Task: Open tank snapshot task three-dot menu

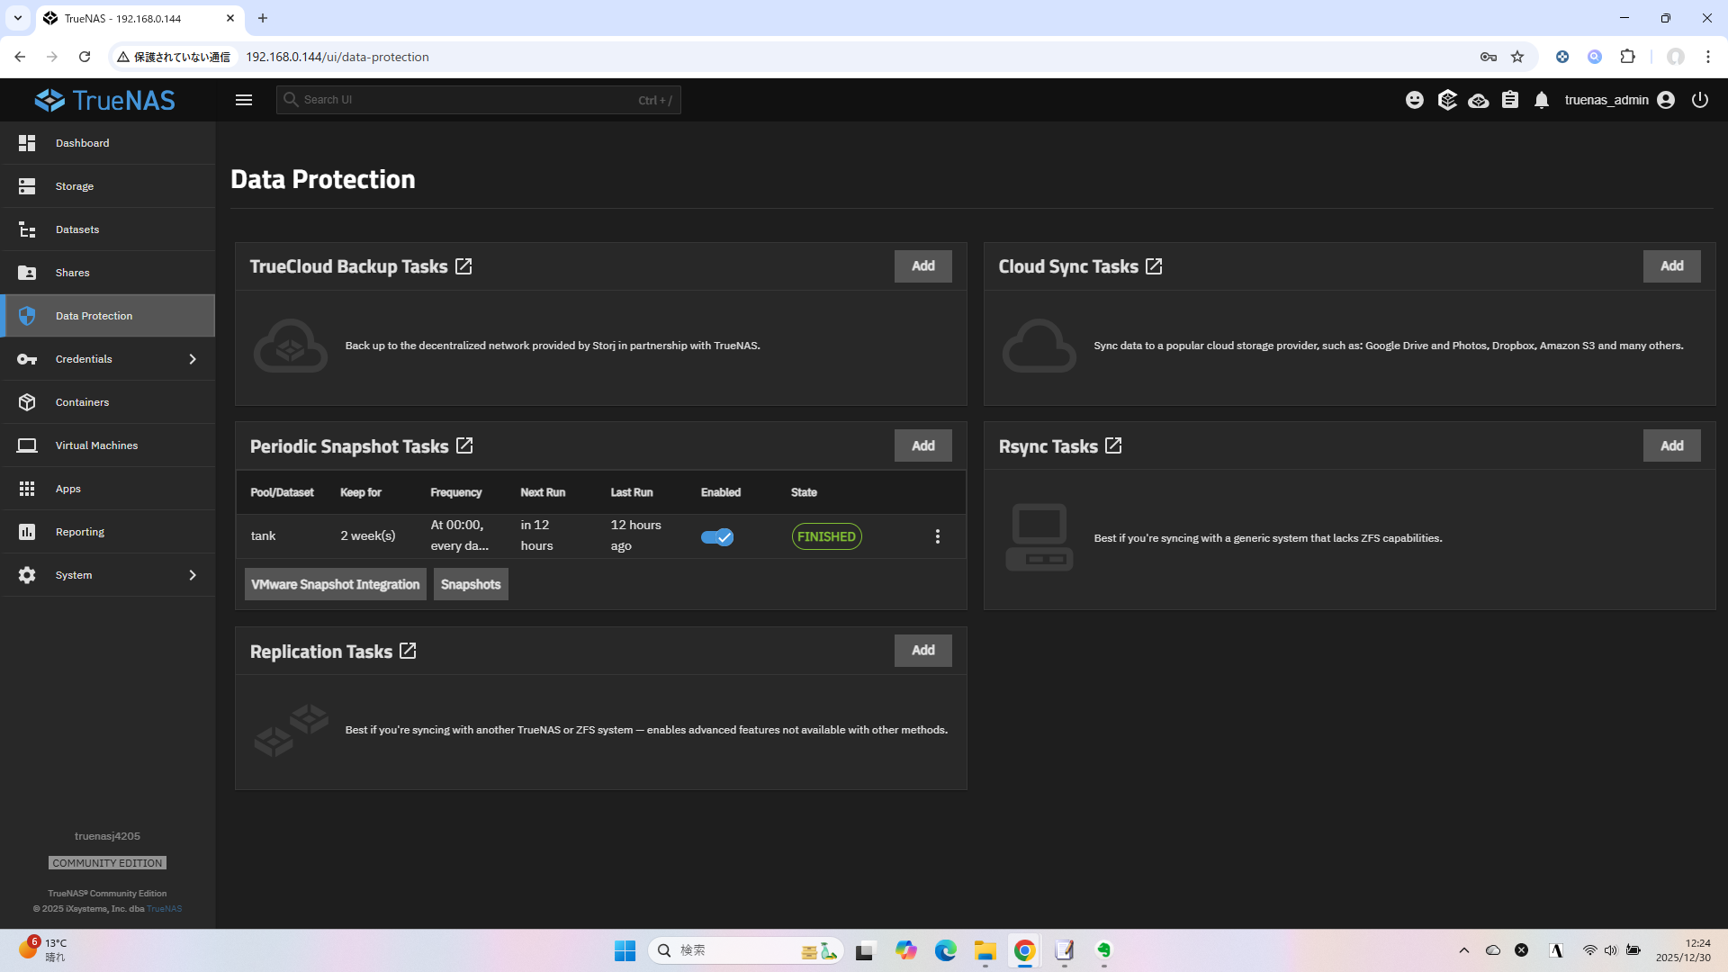Action: tap(937, 536)
